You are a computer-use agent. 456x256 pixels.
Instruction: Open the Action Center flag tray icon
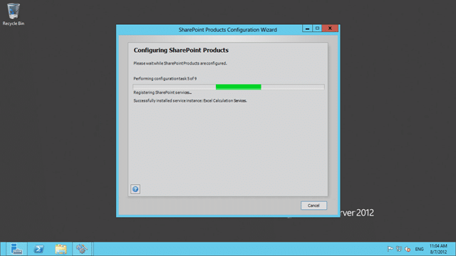pos(390,249)
